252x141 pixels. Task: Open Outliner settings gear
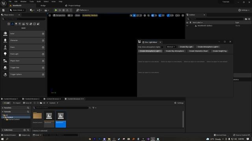249,19
